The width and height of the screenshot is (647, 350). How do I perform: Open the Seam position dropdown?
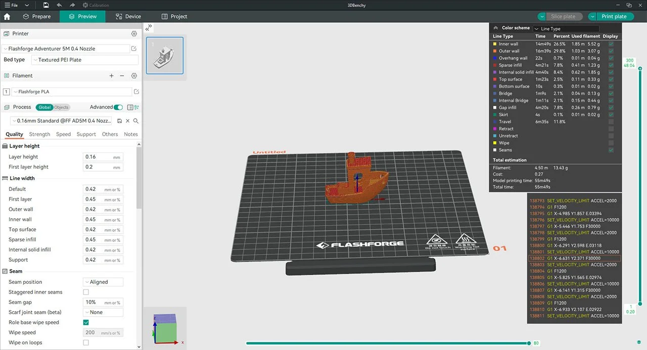coord(103,282)
